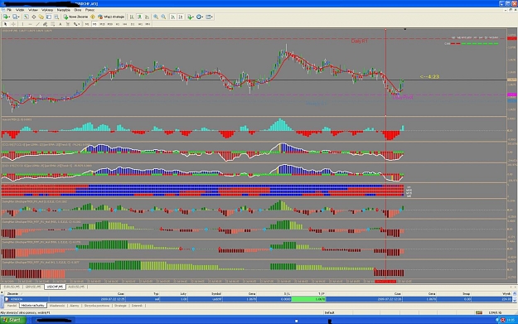The image size is (518, 324).
Task: Open the Strategy Tester icon
Action: click(x=56, y=17)
